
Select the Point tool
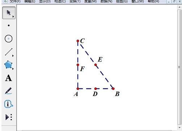(x=9, y=26)
